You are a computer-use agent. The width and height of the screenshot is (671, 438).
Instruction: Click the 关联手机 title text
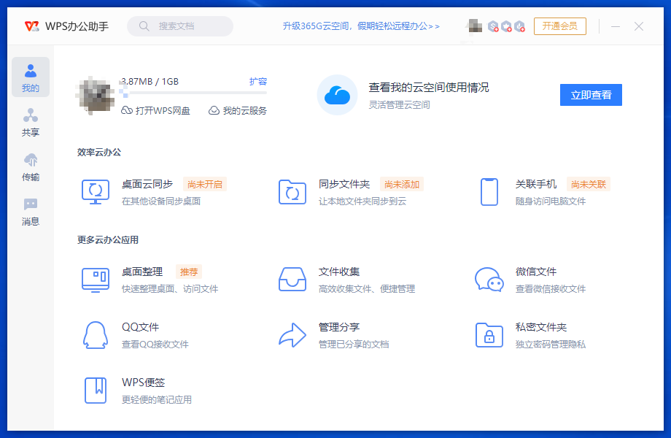[536, 184]
